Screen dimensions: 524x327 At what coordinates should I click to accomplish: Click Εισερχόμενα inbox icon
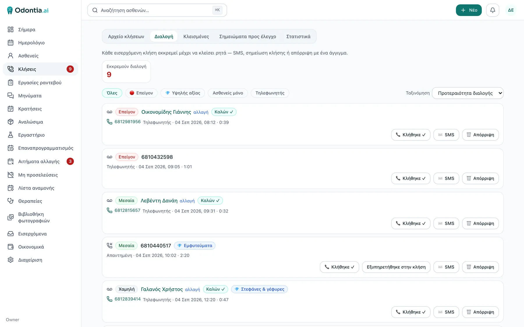coord(10,234)
